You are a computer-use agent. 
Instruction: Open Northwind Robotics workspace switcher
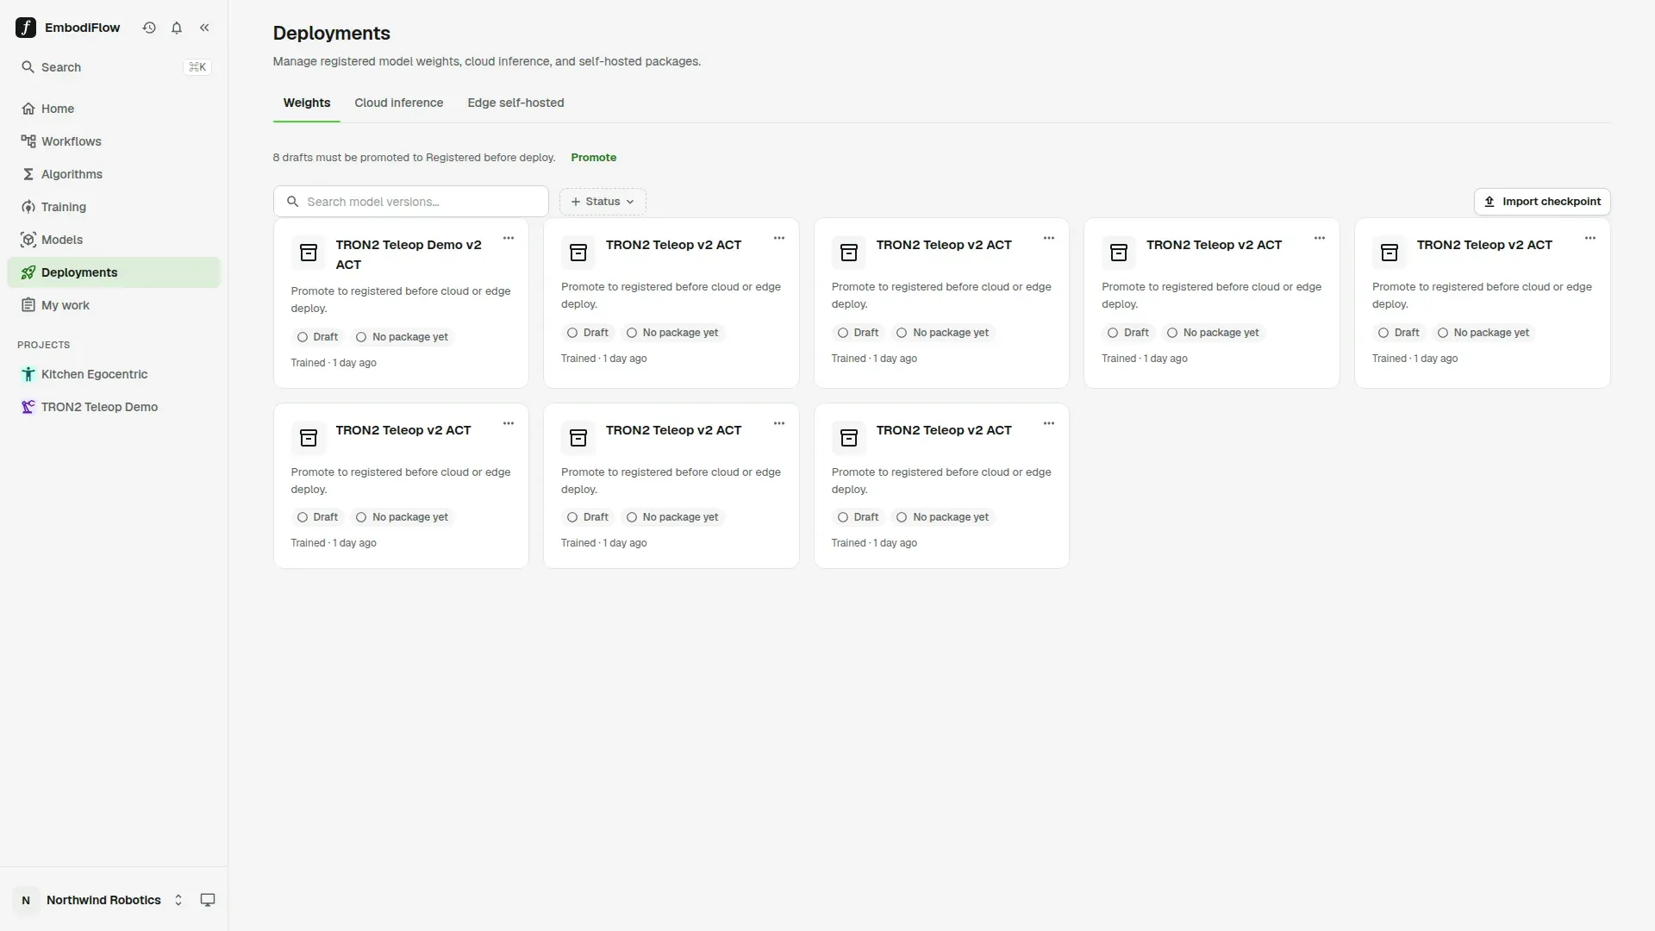pos(101,900)
